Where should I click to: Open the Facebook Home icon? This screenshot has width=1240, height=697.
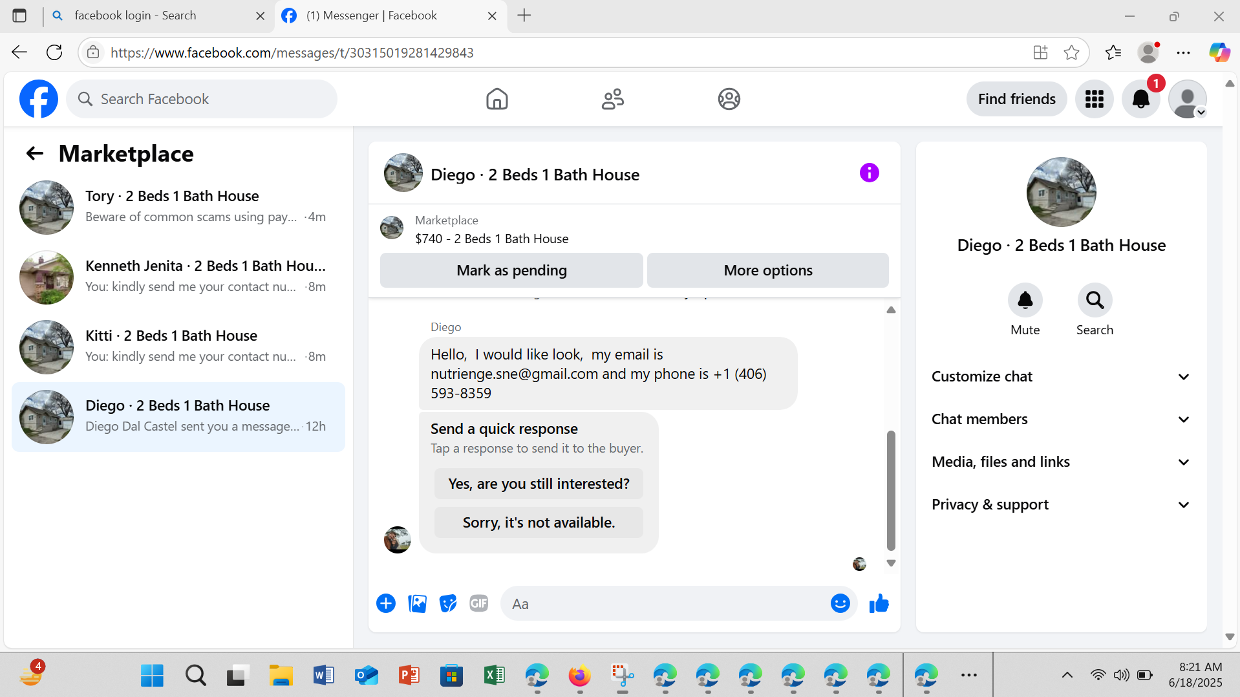point(497,99)
